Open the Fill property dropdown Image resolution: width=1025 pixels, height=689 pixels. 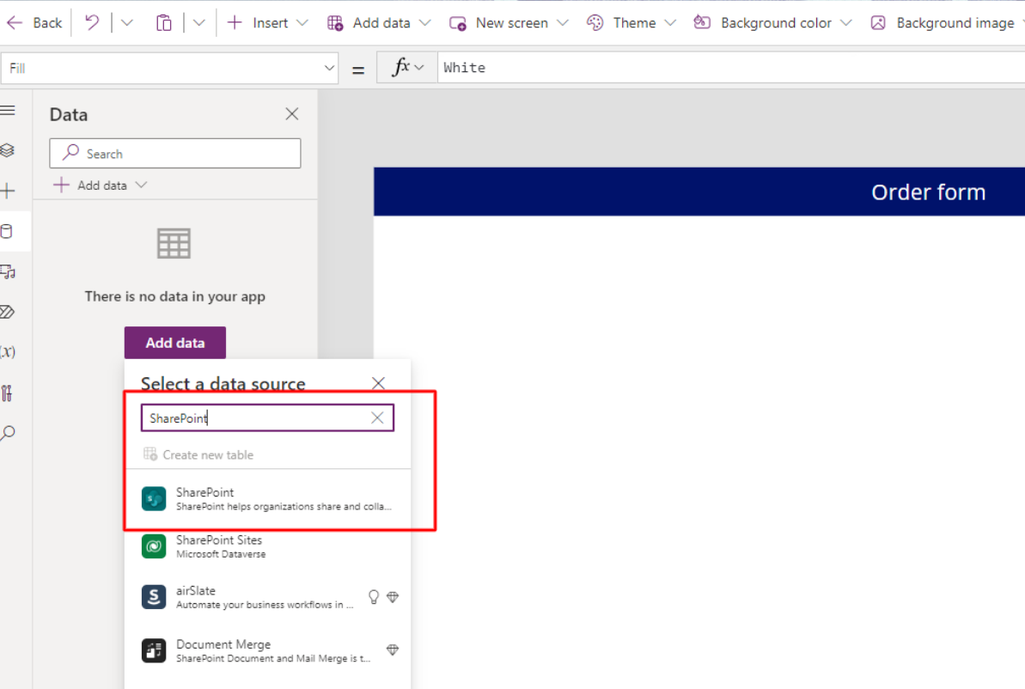click(329, 67)
